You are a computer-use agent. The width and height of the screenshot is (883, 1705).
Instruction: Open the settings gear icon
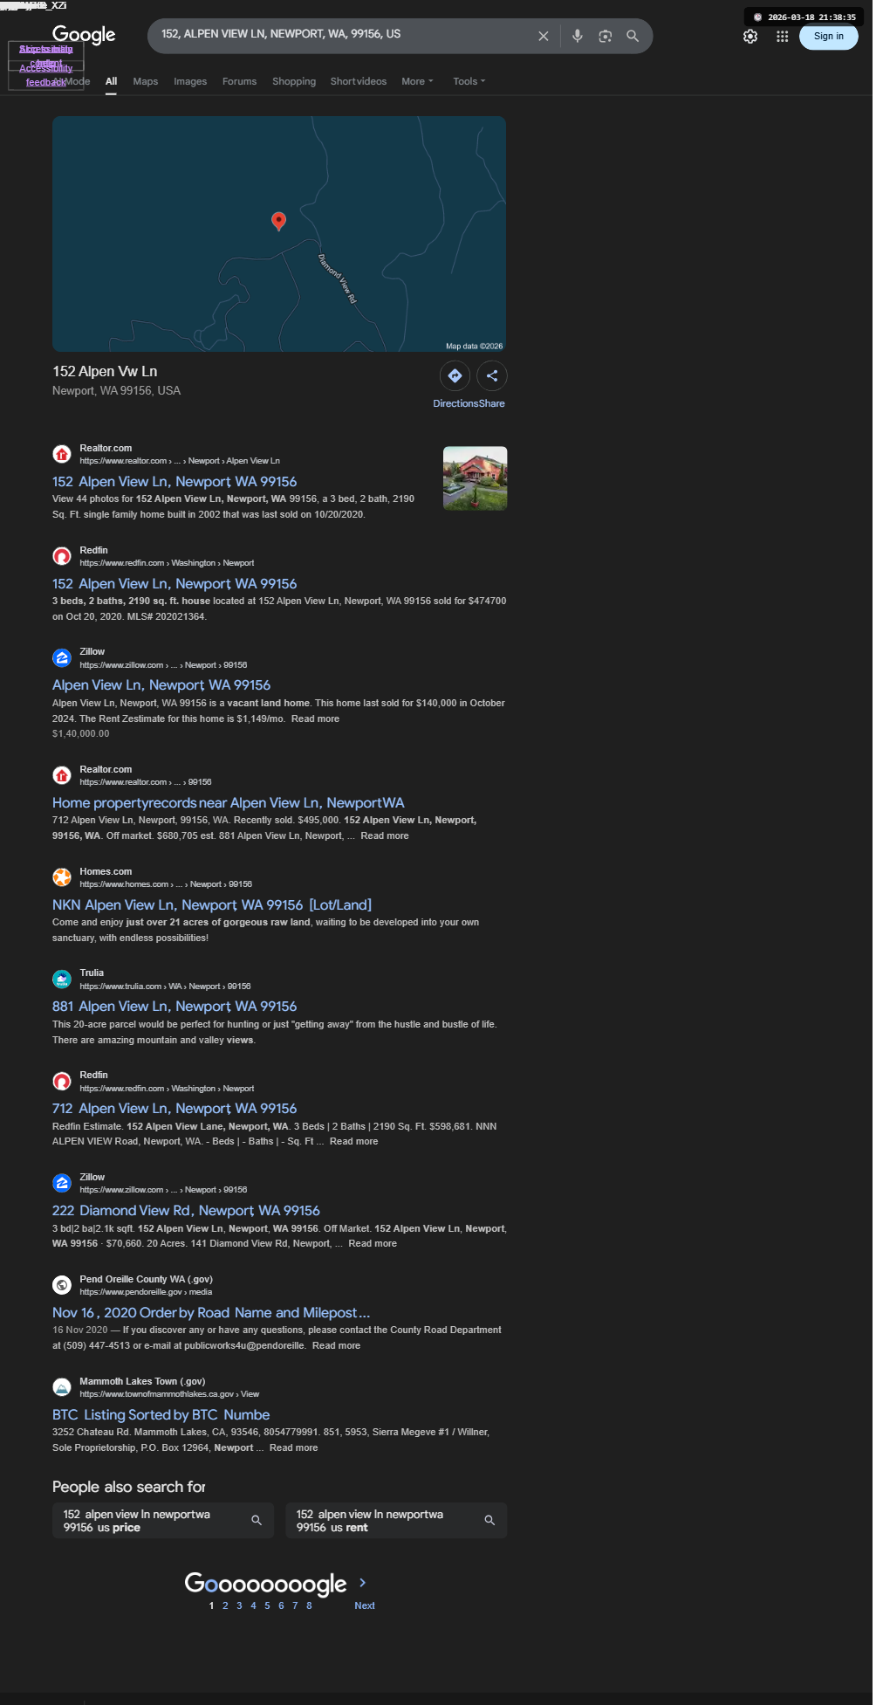[750, 37]
